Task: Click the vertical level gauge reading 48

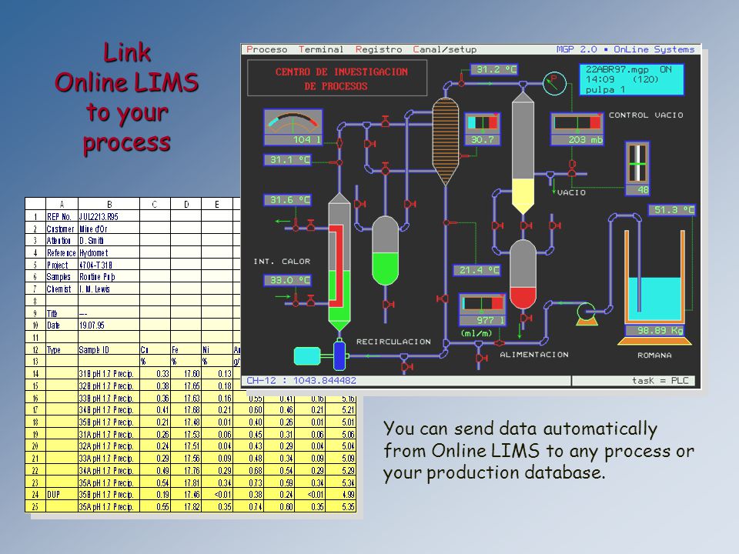Action: (x=637, y=169)
